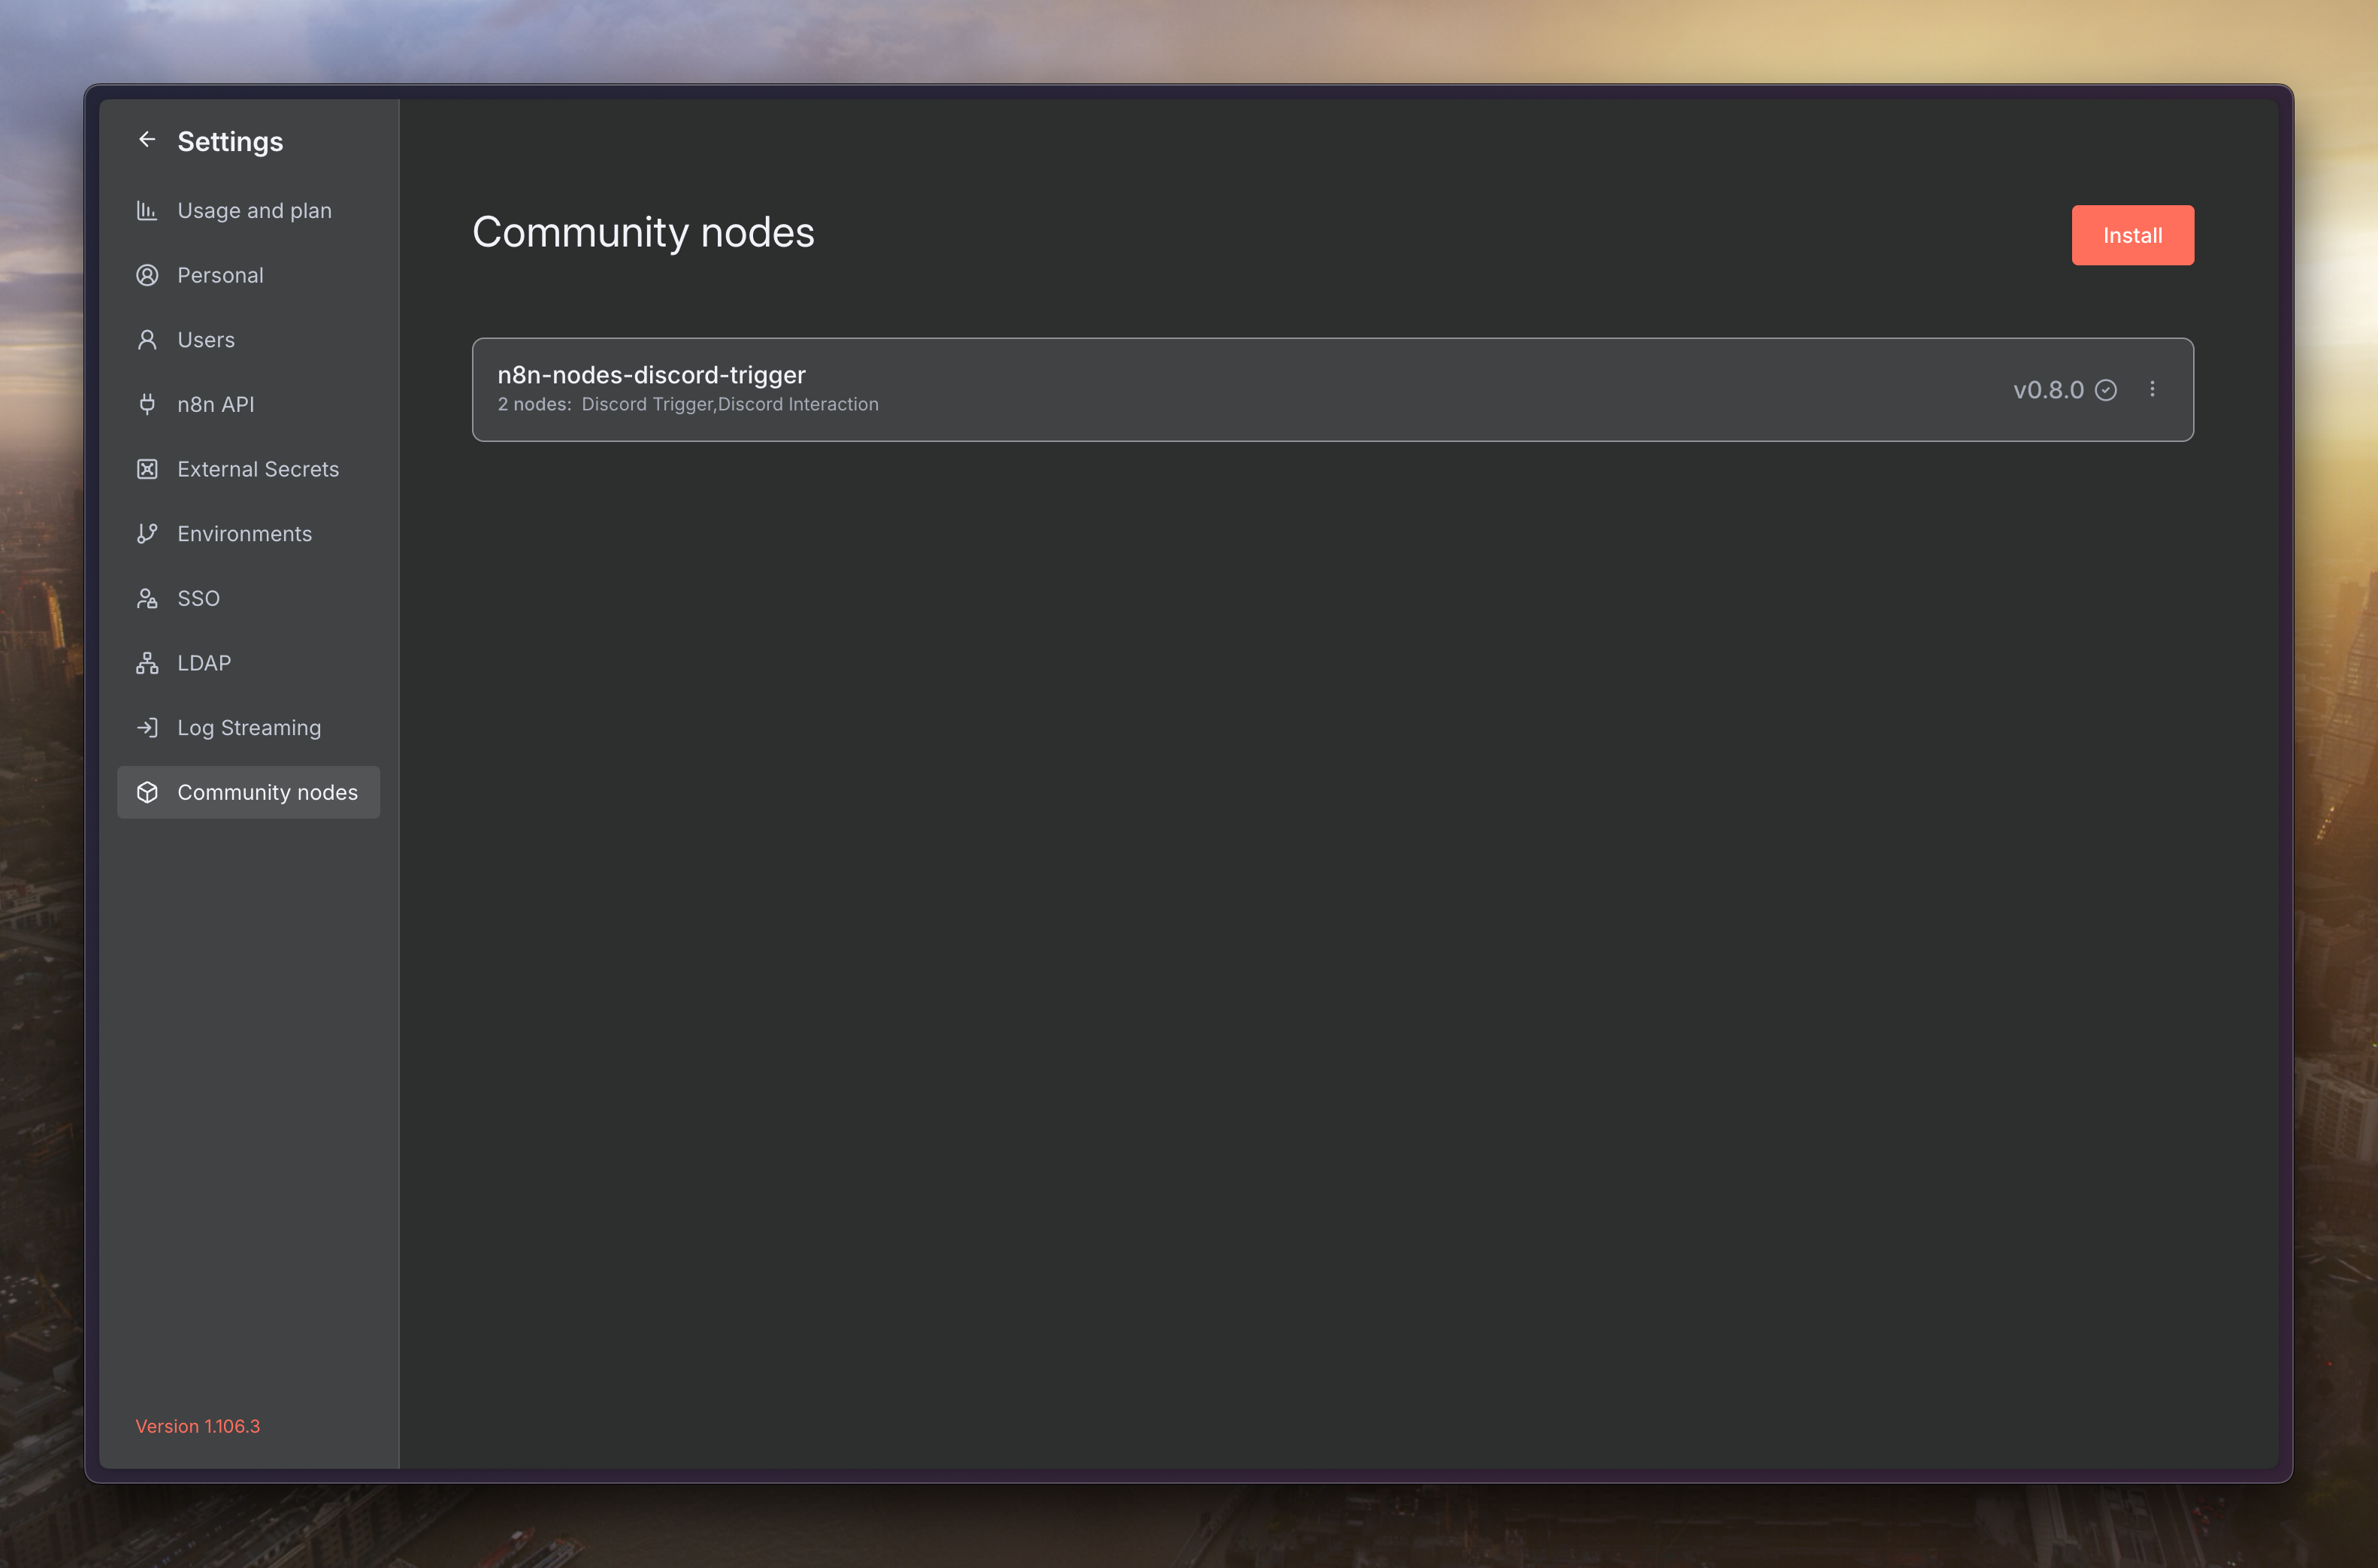
Task: Click the back arrow next to Settings
Action: click(x=147, y=140)
